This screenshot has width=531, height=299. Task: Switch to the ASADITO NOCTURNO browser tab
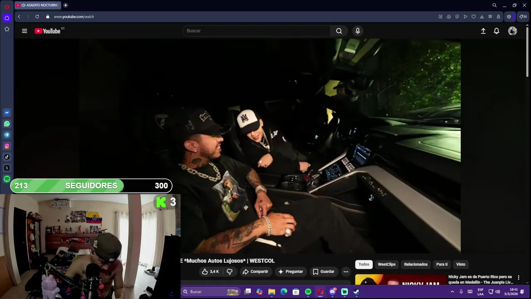(x=38, y=5)
